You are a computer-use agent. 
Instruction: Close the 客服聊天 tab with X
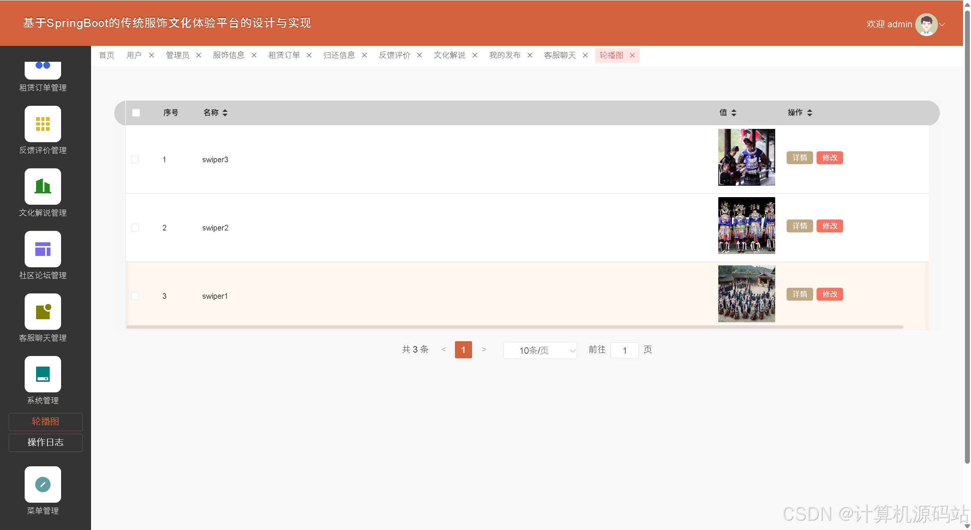pyautogui.click(x=585, y=55)
